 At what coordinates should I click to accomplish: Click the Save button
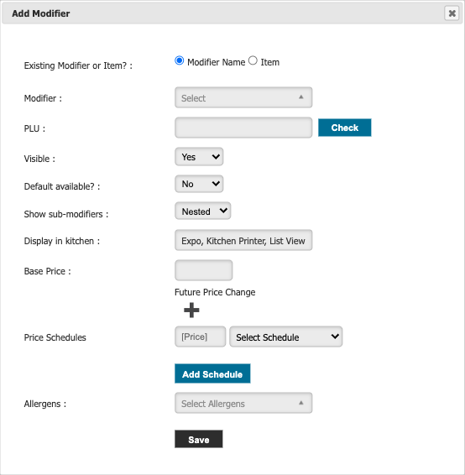[198, 439]
